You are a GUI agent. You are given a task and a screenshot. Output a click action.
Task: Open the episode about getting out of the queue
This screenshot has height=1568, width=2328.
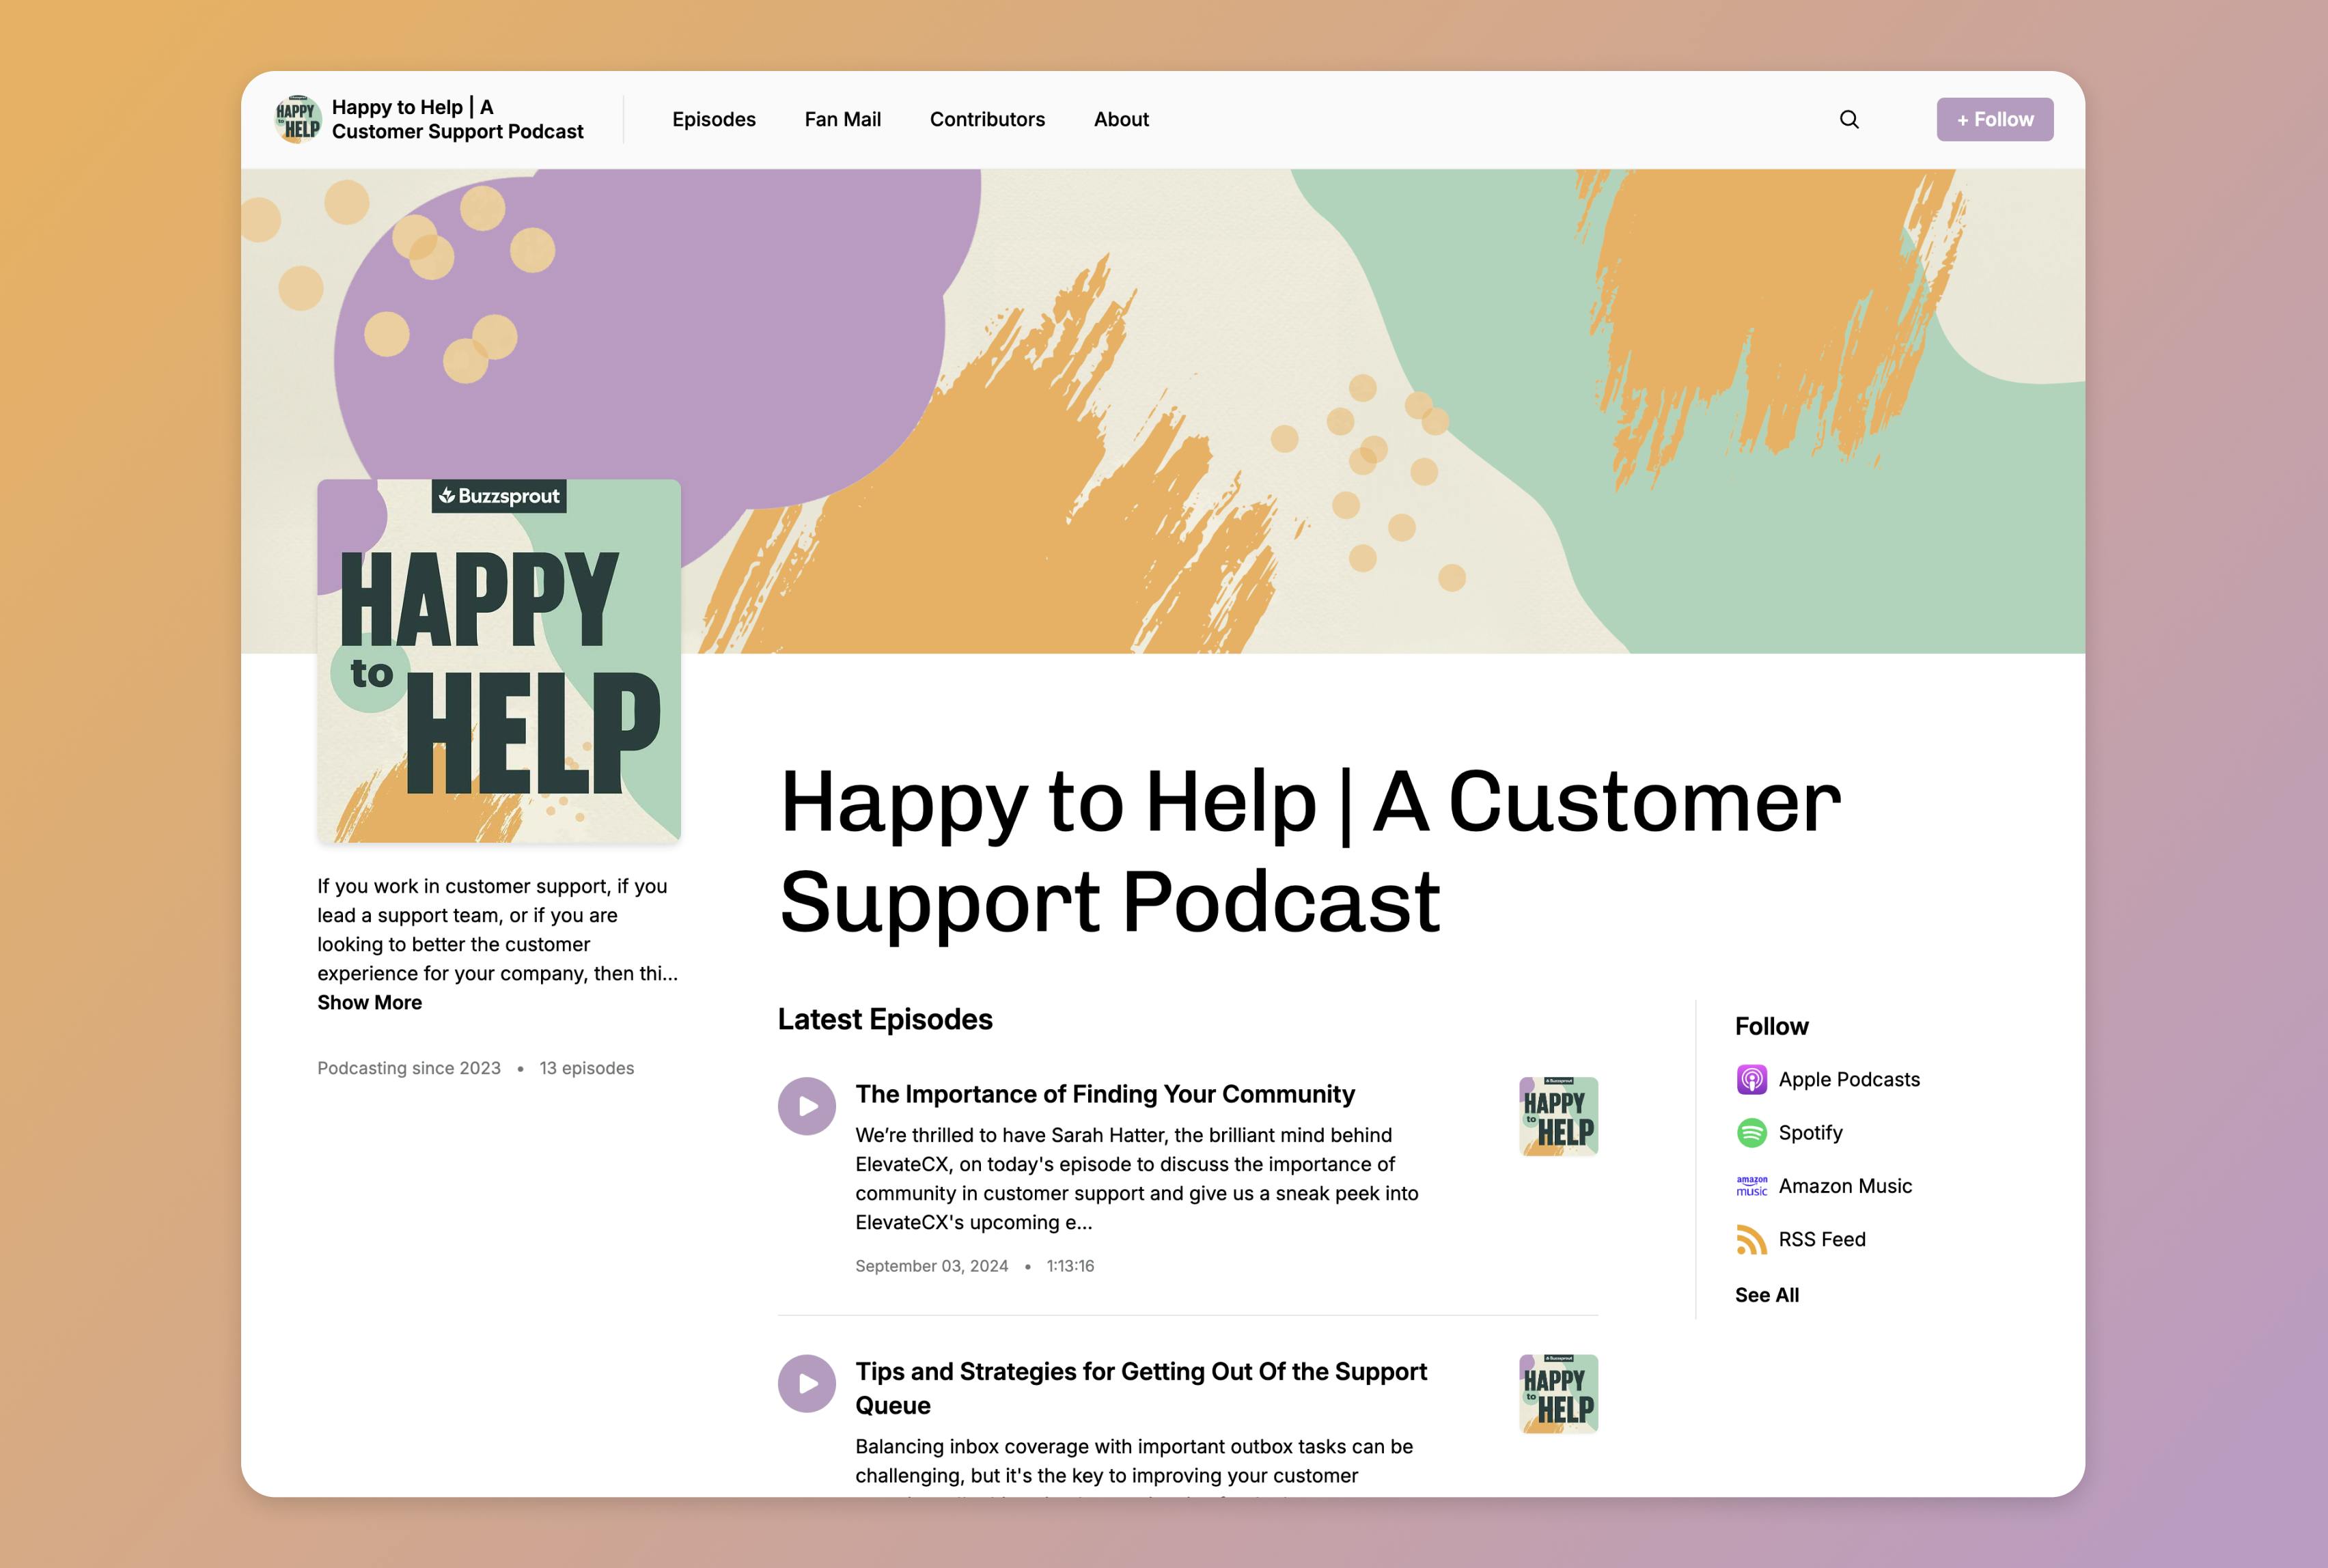(x=1141, y=1388)
